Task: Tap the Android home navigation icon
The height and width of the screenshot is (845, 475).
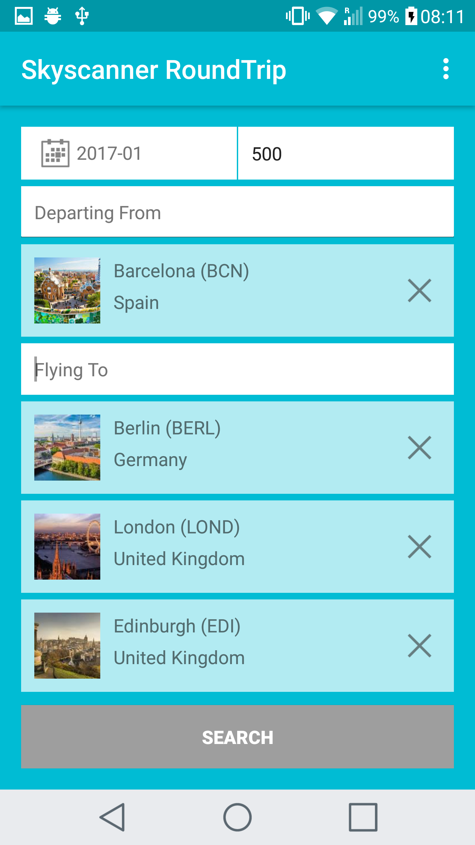Action: (237, 817)
